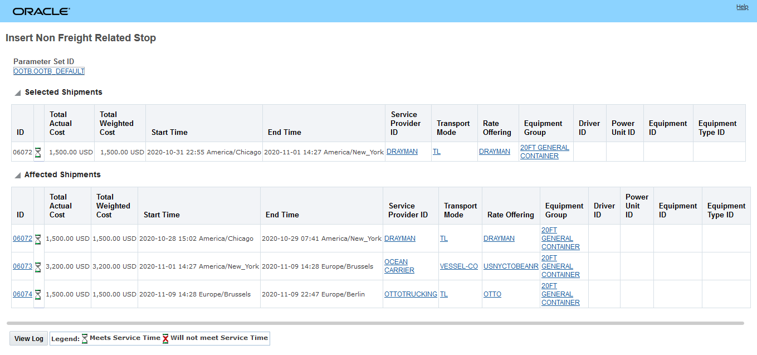
Task: Click the Parameter Set ID label
Action: point(44,62)
